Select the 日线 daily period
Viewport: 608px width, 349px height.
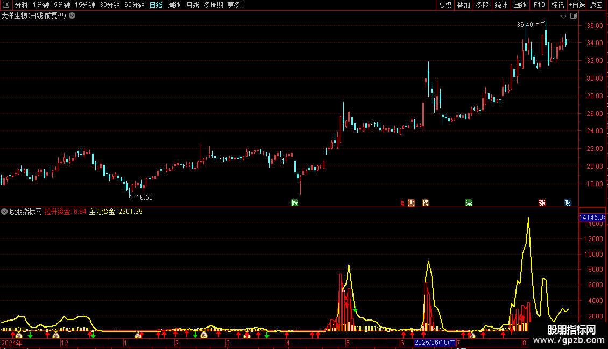click(156, 5)
